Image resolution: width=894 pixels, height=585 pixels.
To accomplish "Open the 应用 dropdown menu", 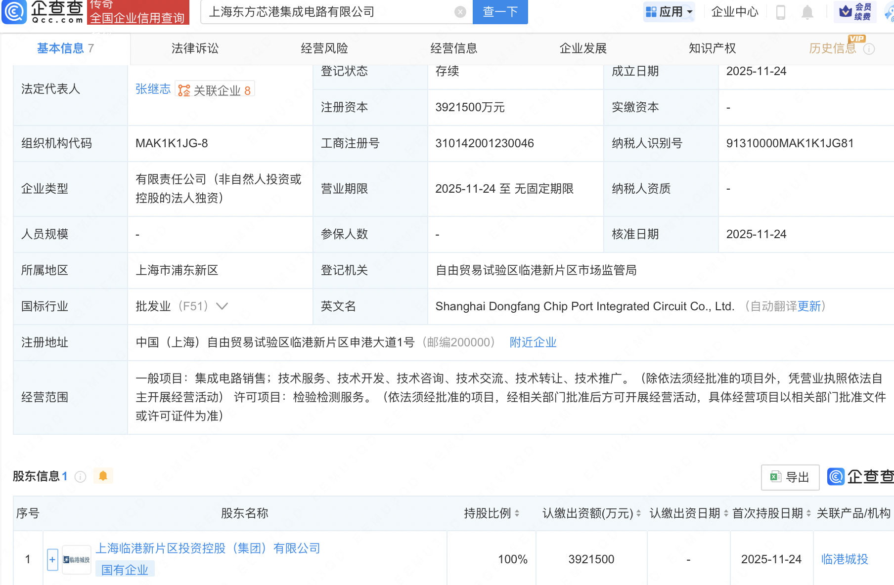I will [670, 12].
